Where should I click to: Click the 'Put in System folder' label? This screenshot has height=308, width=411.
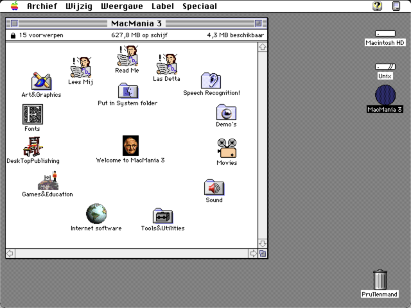click(x=128, y=103)
